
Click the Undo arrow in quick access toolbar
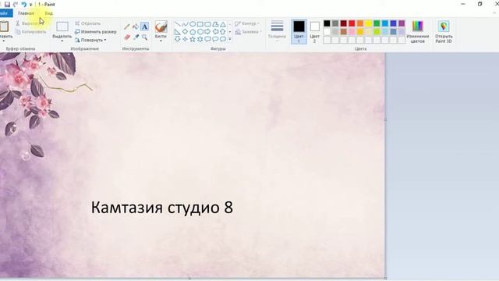click(24, 5)
